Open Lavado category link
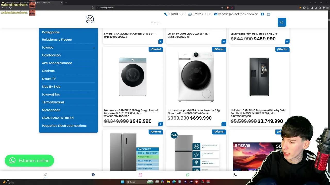The width and height of the screenshot is (330, 185). coord(47,48)
